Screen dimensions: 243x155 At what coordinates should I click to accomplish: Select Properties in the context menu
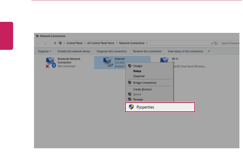(160, 107)
